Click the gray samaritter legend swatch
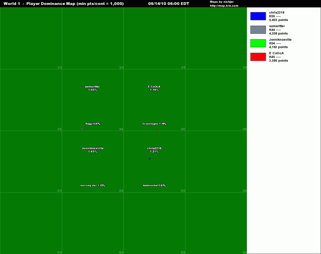The width and height of the screenshot is (321, 254). point(258,30)
